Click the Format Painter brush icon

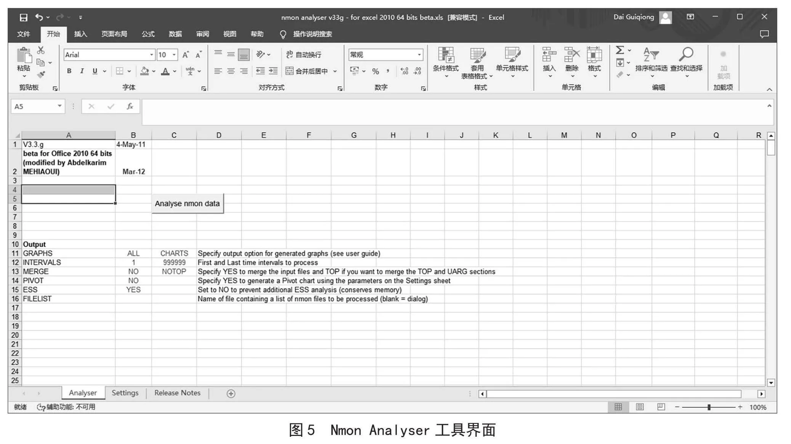click(x=41, y=74)
